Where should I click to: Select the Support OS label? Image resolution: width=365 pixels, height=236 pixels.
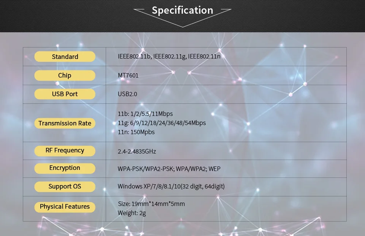pos(65,187)
